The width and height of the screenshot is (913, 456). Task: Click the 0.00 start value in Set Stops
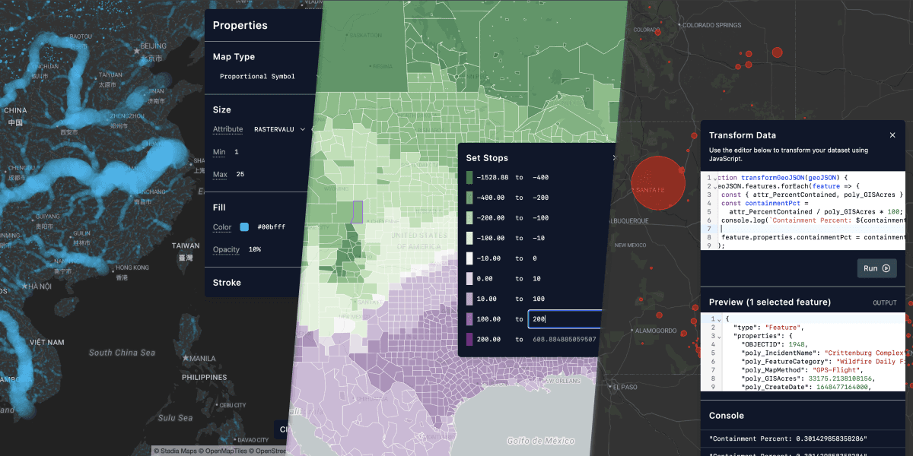486,278
